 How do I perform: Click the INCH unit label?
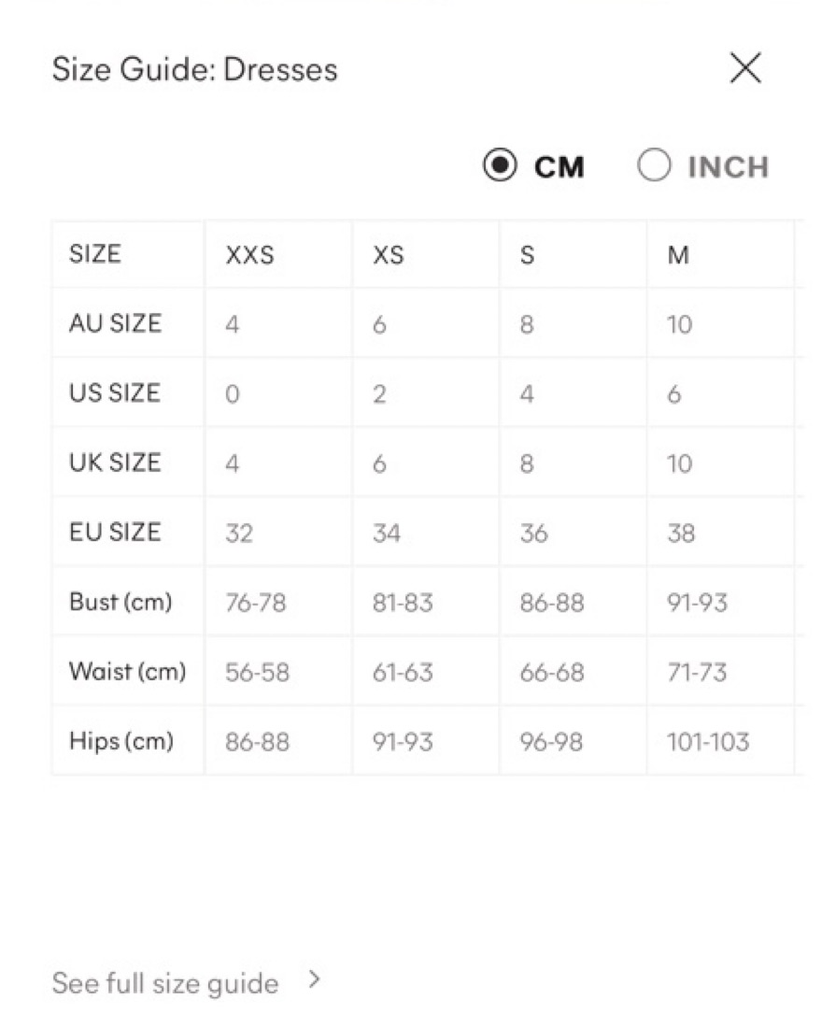coord(729,167)
